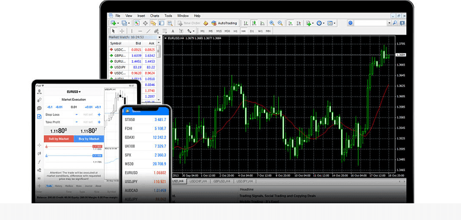Expand the New Chart dropdown arrow

click(x=118, y=23)
